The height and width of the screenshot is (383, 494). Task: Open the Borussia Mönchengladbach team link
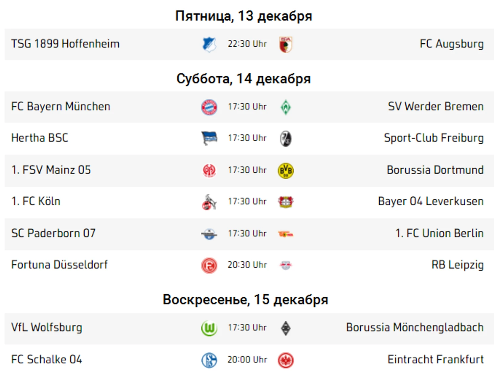tap(414, 327)
